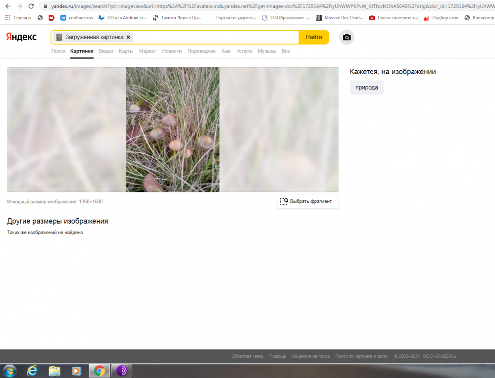Expand the Все services menu
The width and height of the screenshot is (495, 378).
pos(286,51)
